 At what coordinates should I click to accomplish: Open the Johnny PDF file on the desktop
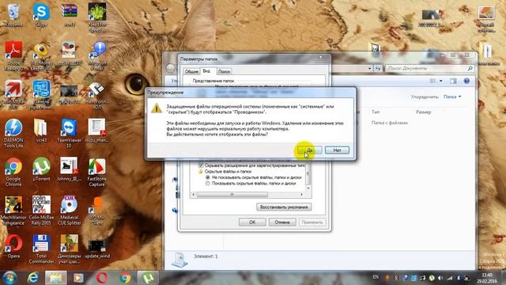coord(69,169)
